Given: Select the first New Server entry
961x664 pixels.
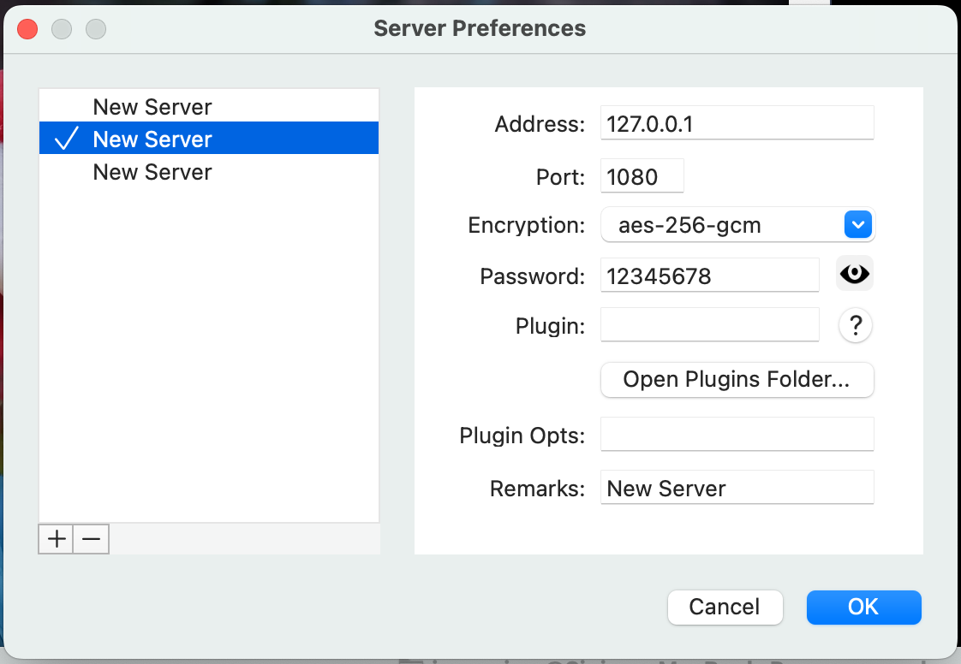Looking at the screenshot, I should pyautogui.click(x=152, y=107).
